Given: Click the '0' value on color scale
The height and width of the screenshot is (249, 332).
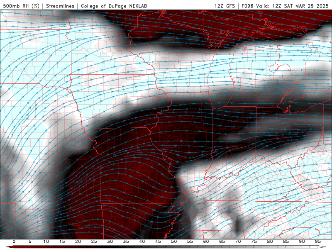Looking at the screenshot, I should (x=14, y=242).
